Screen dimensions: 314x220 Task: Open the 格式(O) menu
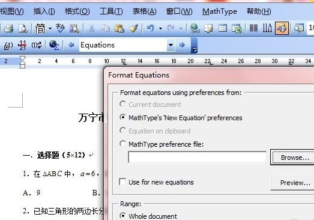coord(77,11)
